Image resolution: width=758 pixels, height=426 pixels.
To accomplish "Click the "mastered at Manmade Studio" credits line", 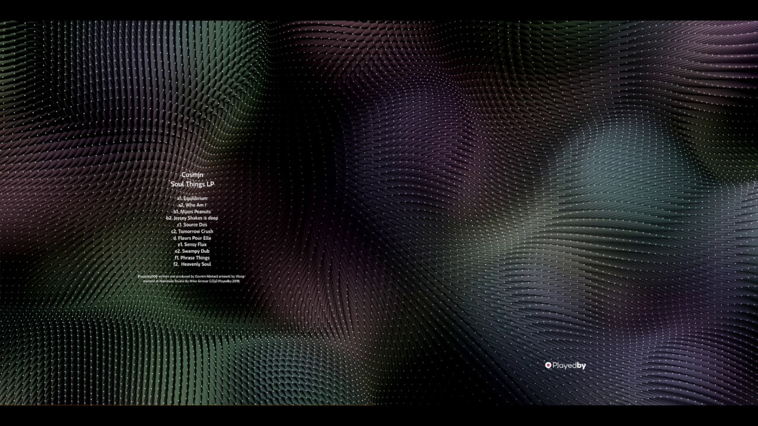I will pos(191,281).
